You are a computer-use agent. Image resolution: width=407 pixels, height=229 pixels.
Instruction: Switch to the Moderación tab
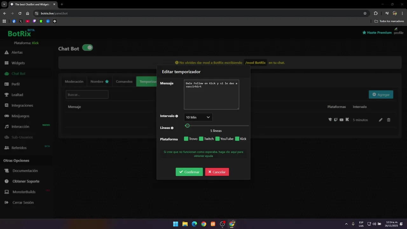click(x=74, y=81)
